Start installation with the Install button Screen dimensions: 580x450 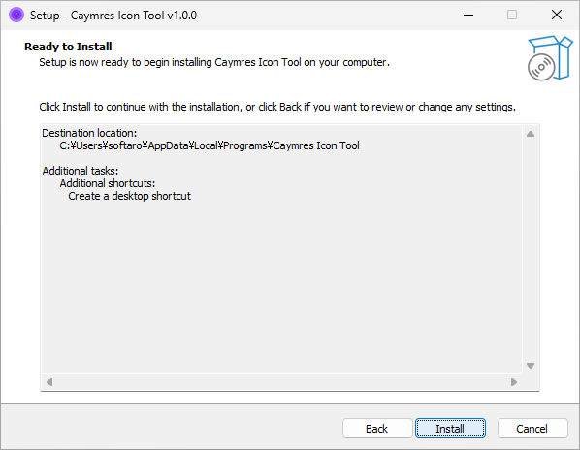450,429
